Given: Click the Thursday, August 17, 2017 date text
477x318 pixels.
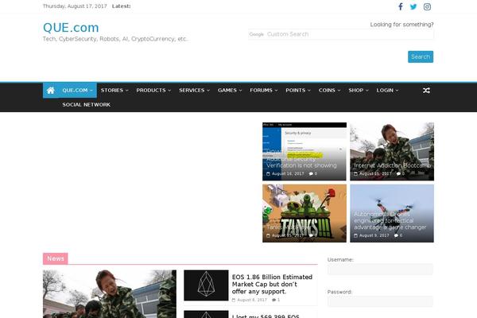Looking at the screenshot, I should (x=75, y=6).
